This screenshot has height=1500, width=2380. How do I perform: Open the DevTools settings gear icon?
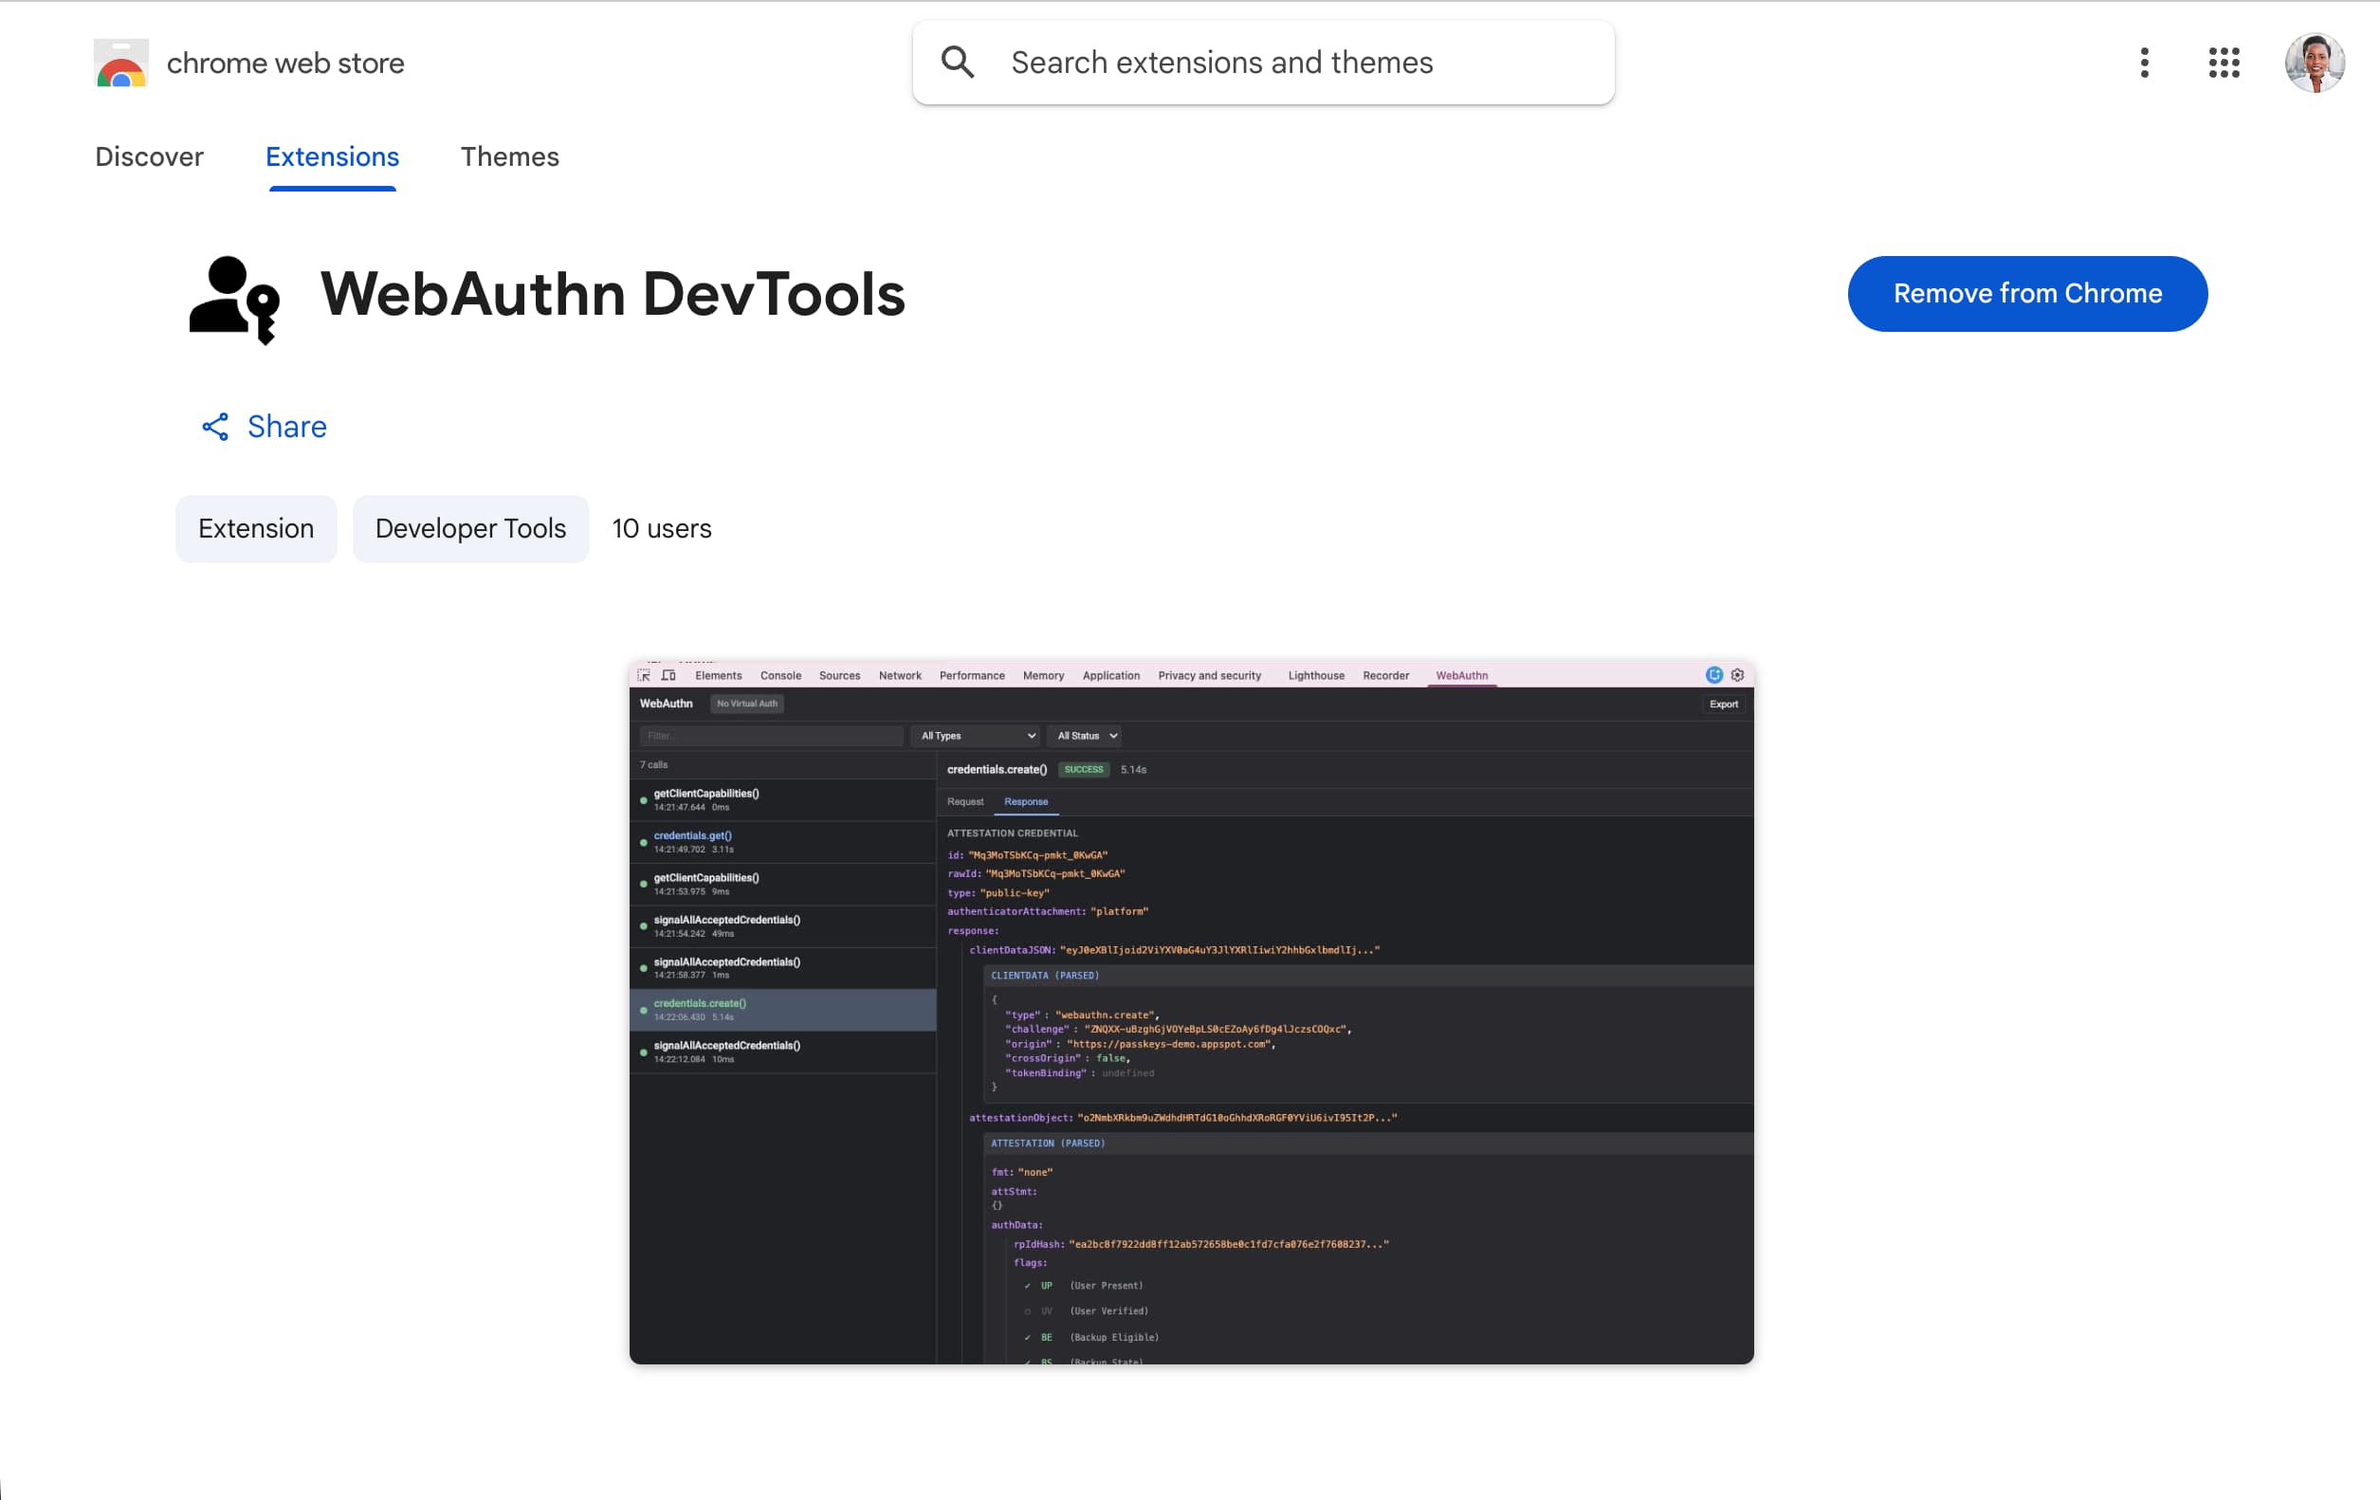coord(1739,675)
